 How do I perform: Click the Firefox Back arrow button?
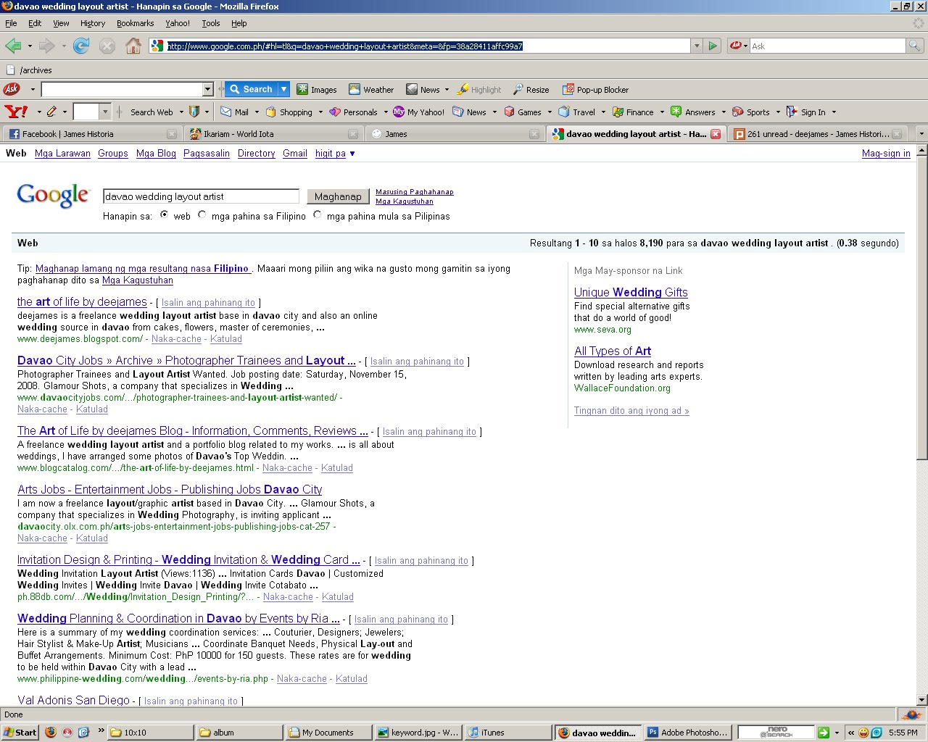click(x=13, y=46)
